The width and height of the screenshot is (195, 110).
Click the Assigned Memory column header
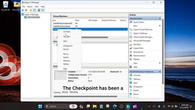pyautogui.click(x=109, y=20)
